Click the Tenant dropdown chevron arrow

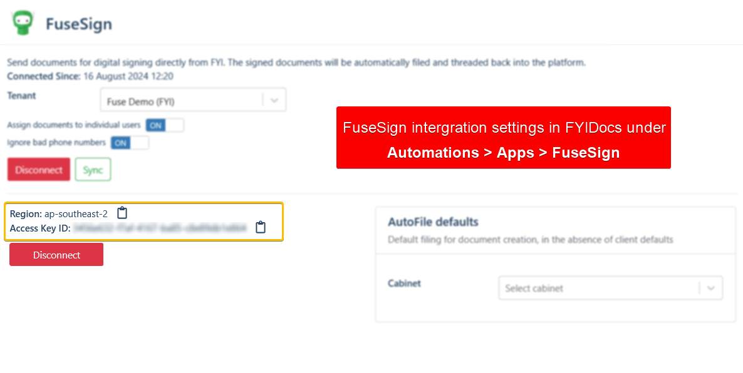click(274, 100)
